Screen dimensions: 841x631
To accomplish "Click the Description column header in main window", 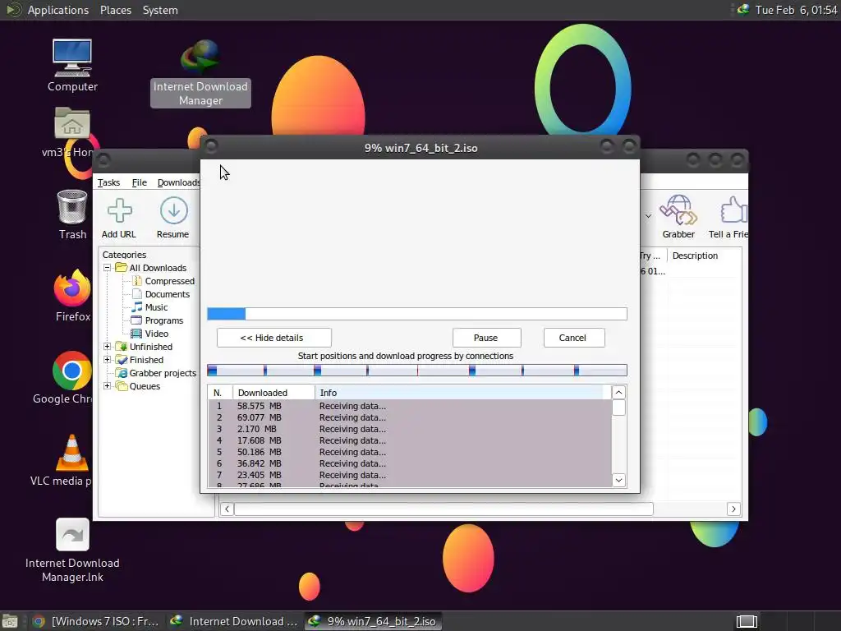I will pyautogui.click(x=704, y=256).
